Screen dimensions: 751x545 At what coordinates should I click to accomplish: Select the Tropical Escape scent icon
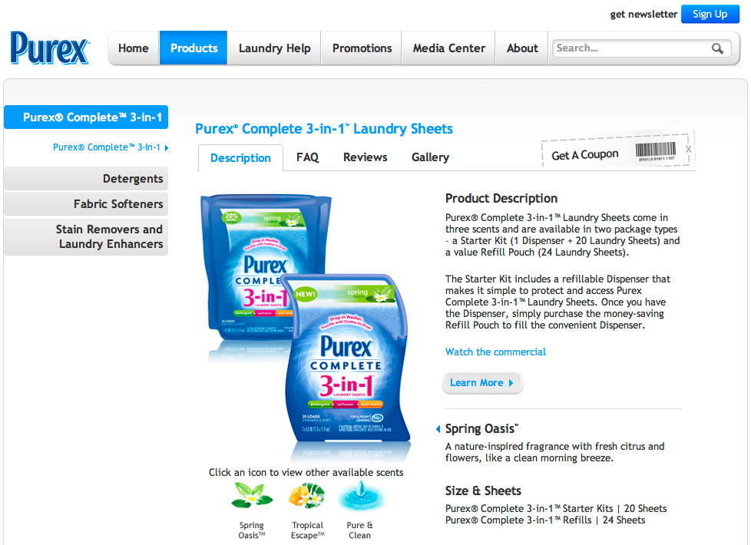[307, 495]
